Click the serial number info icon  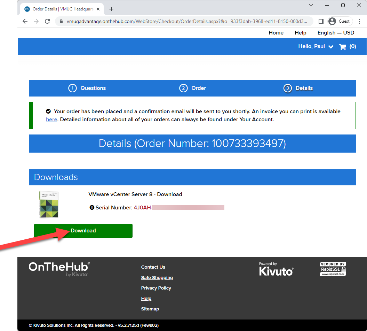[92, 207]
